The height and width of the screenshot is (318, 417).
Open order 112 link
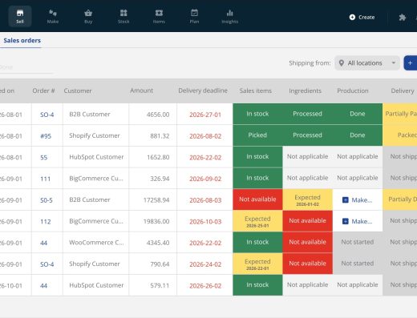click(46, 221)
